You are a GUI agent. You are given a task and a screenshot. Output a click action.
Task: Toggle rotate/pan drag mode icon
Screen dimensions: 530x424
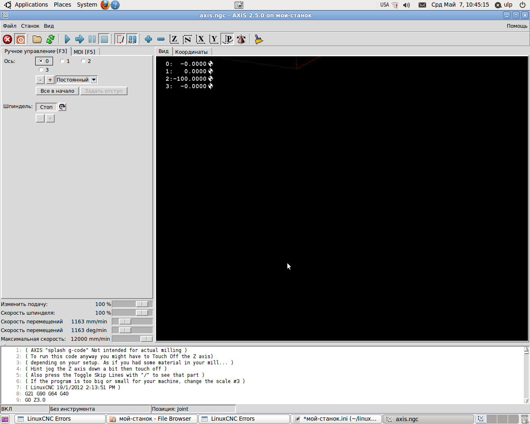click(x=241, y=39)
